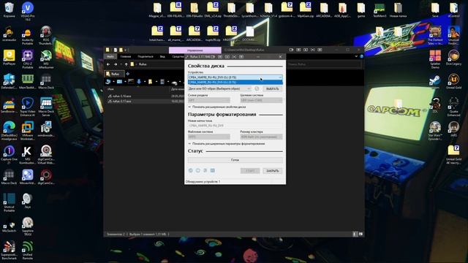Open the MemTest desktop shortcut
The width and height of the screenshot is (468, 263).
[x=28, y=81]
